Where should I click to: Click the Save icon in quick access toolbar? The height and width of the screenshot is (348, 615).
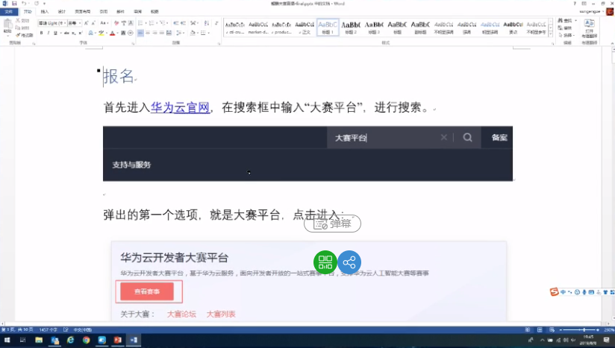click(x=14, y=3)
